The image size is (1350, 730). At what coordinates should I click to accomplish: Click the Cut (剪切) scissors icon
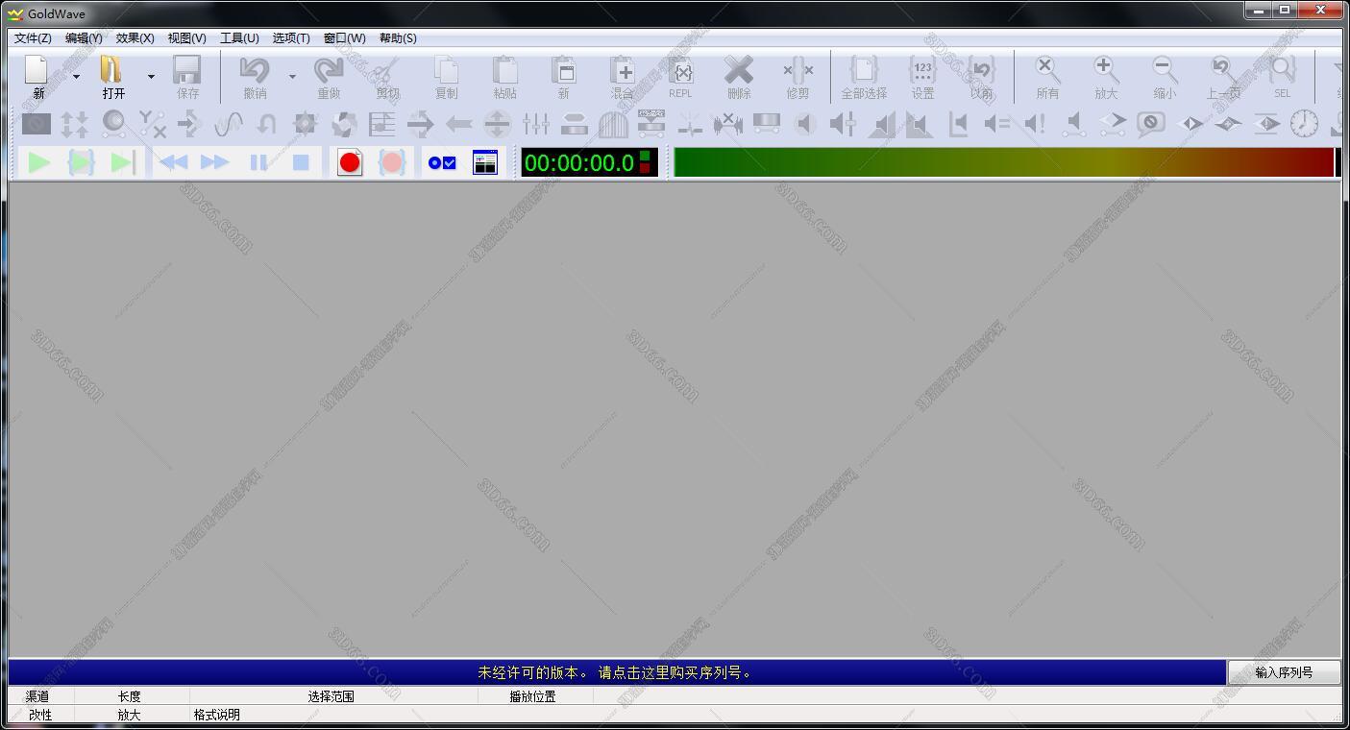pos(386,70)
